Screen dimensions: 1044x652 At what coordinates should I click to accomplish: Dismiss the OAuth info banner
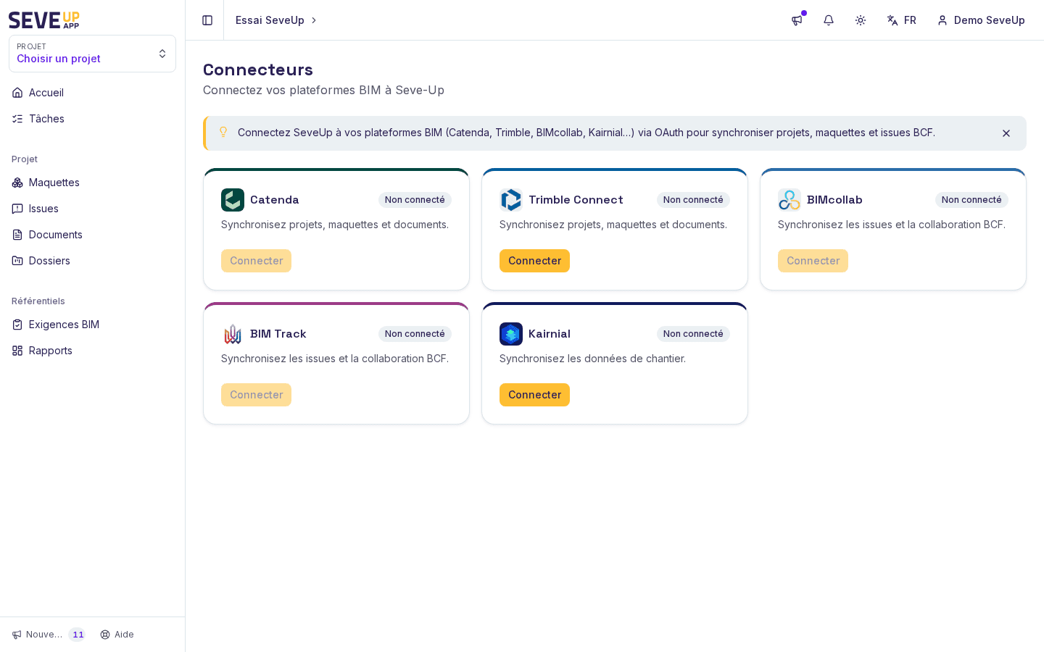pyautogui.click(x=1006, y=133)
